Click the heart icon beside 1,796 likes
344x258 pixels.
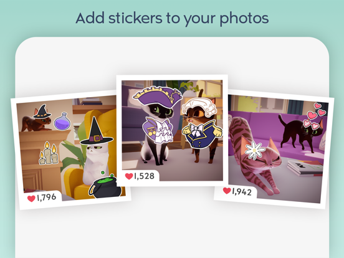pos(31,198)
